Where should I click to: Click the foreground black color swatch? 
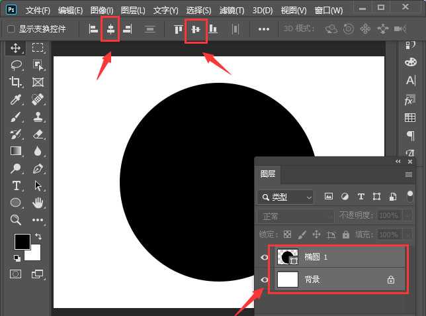click(22, 242)
